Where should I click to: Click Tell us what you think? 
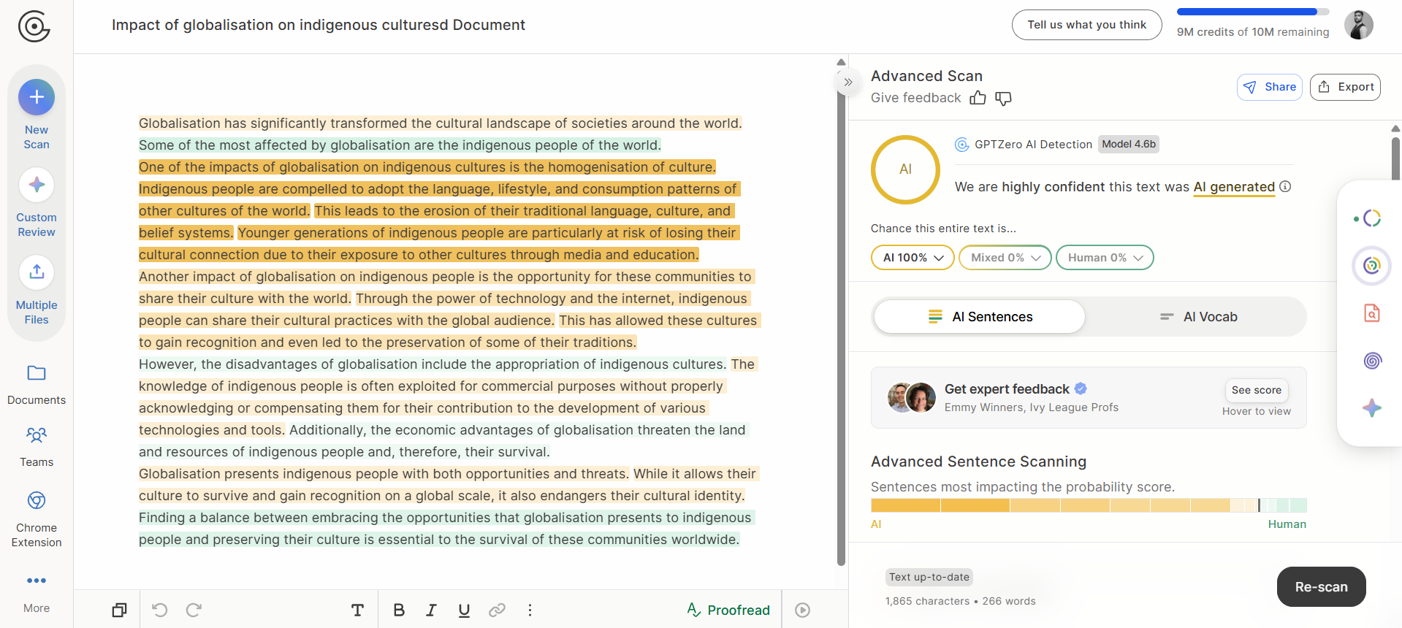(x=1086, y=25)
